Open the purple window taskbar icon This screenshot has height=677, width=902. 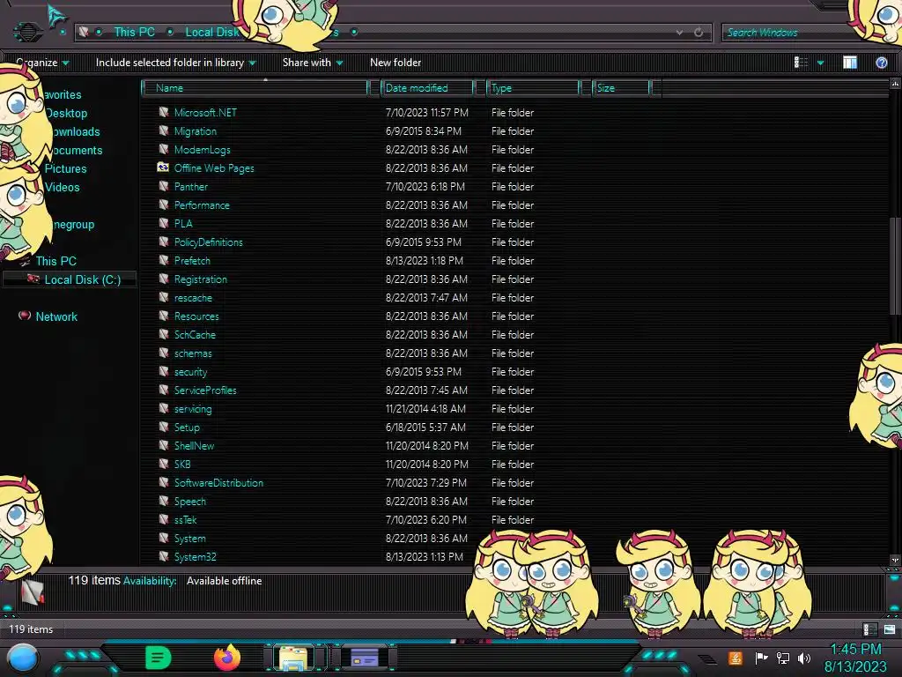point(365,658)
